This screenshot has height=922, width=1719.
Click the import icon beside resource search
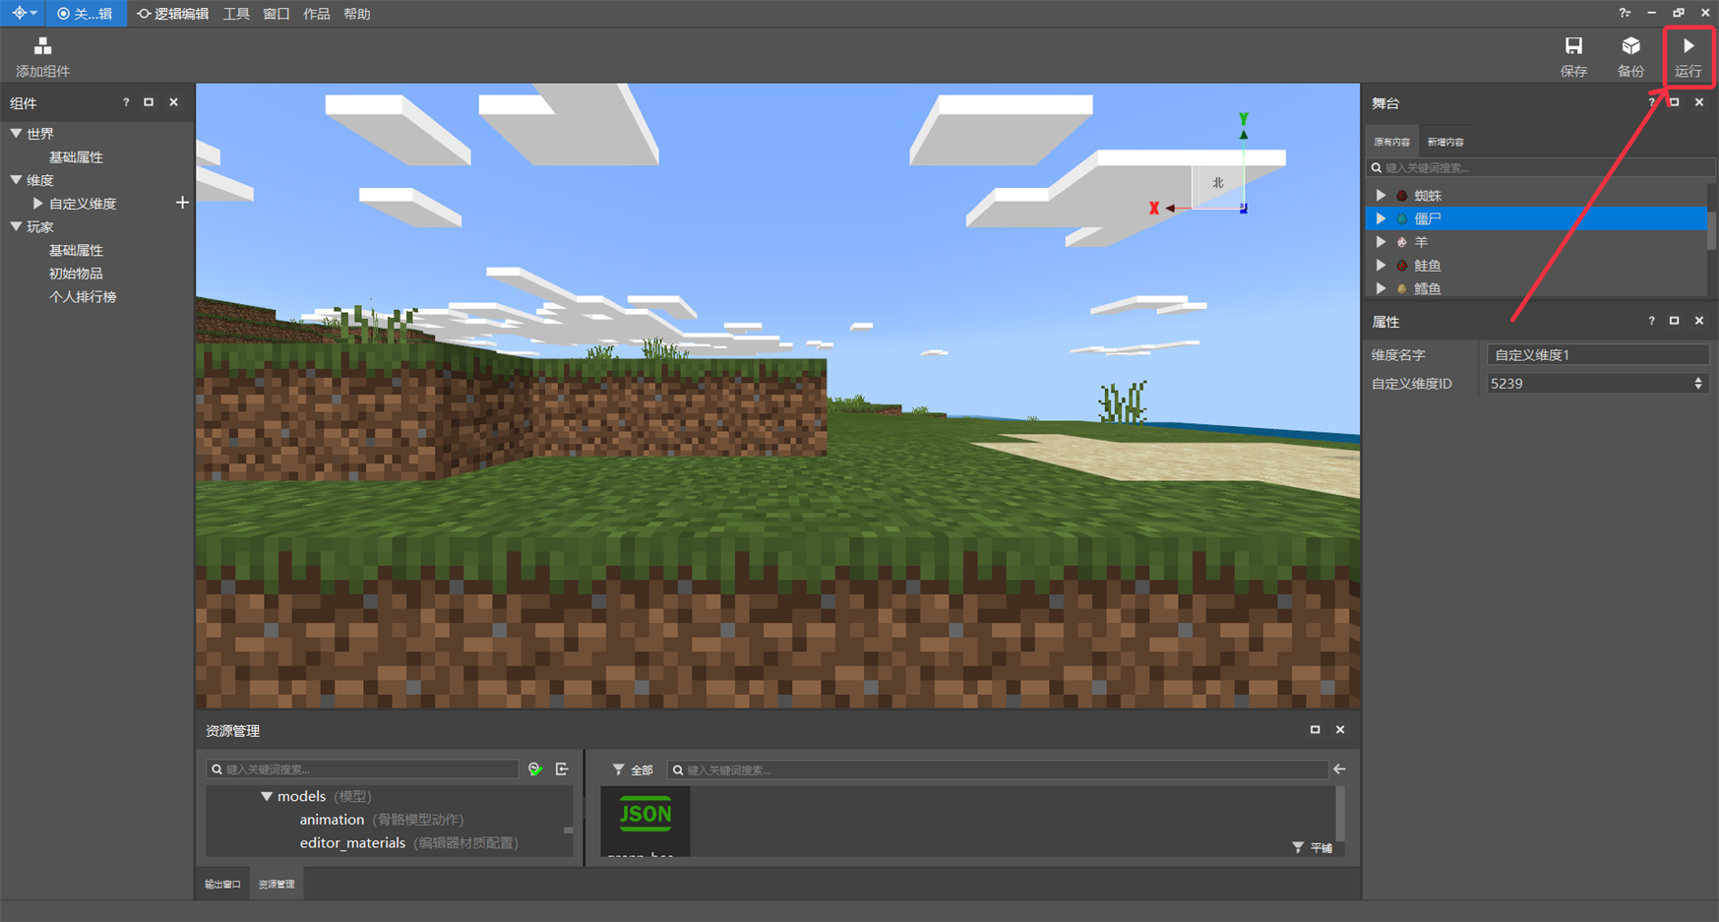coord(562,769)
